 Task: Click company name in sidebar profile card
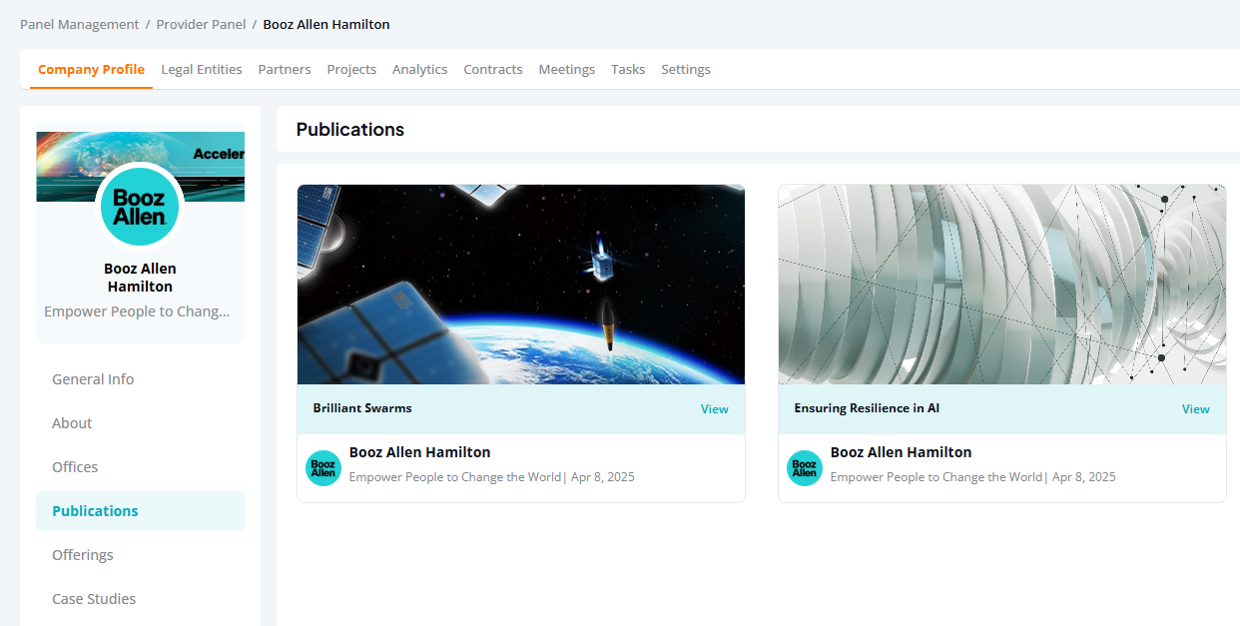(x=140, y=278)
